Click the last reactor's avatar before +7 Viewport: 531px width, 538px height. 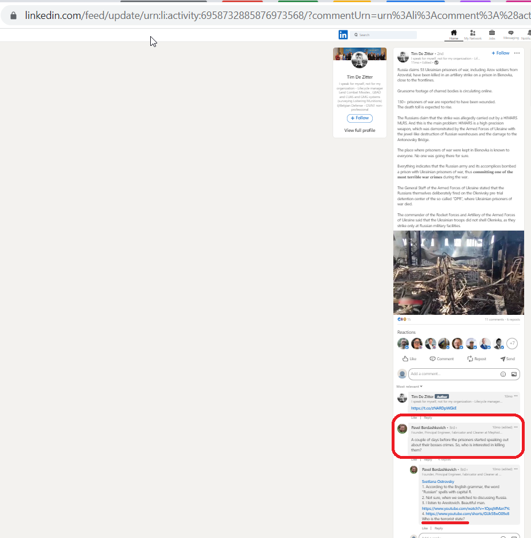pyautogui.click(x=498, y=343)
